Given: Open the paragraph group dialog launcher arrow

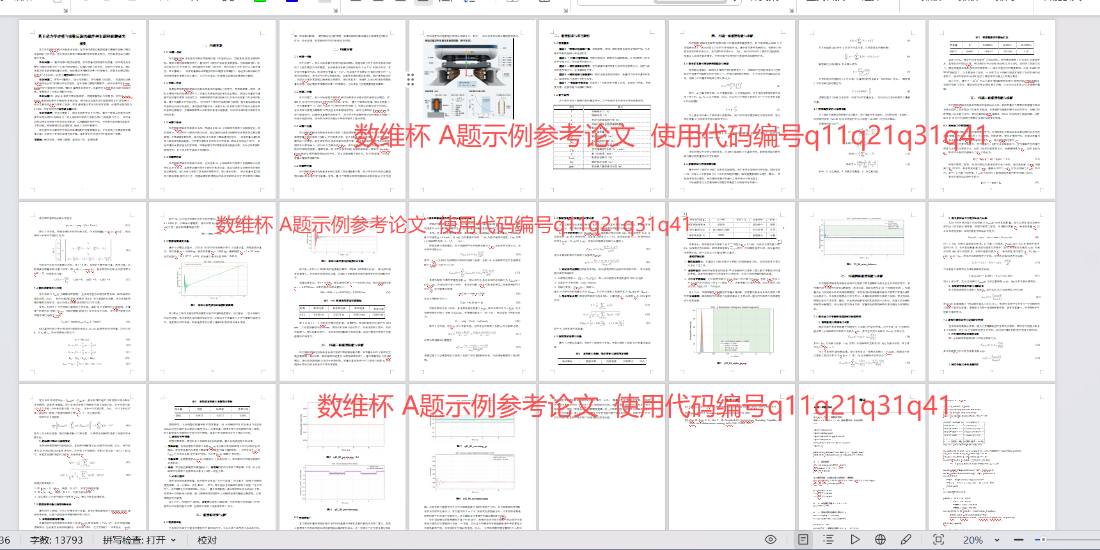Looking at the screenshot, I should (x=565, y=10).
